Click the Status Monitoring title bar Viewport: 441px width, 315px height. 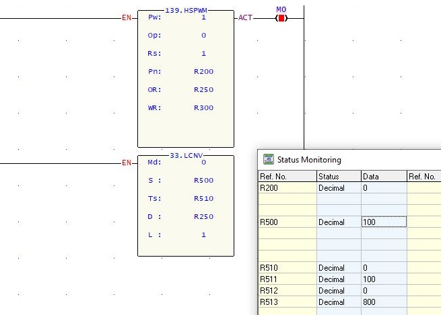pyautogui.click(x=350, y=160)
